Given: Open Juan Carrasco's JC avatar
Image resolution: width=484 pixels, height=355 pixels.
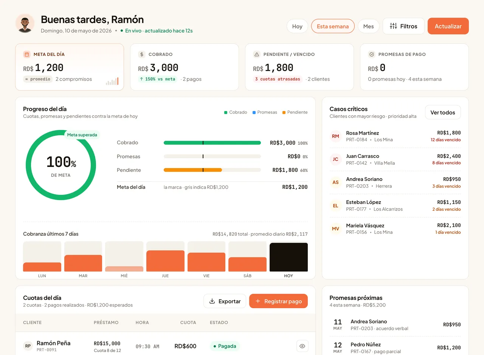Looking at the screenshot, I should coord(335,159).
